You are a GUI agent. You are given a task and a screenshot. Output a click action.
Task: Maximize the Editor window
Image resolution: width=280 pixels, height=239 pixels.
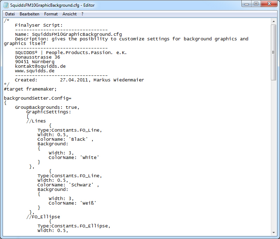point(256,4)
